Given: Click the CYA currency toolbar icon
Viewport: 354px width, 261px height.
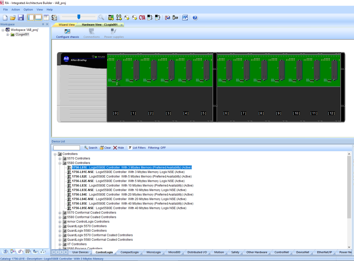Looking at the screenshot, I should pos(142,18).
